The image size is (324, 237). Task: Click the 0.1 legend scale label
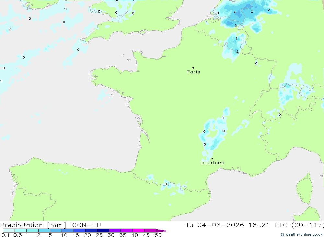(x=6, y=235)
